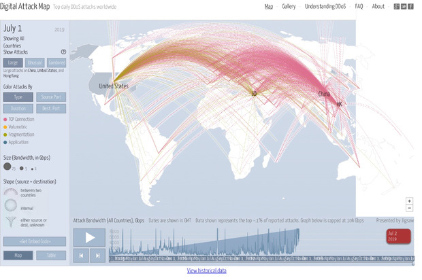The height and width of the screenshot is (280, 422).
Task: Open the FAQ page
Action: [x=359, y=6]
